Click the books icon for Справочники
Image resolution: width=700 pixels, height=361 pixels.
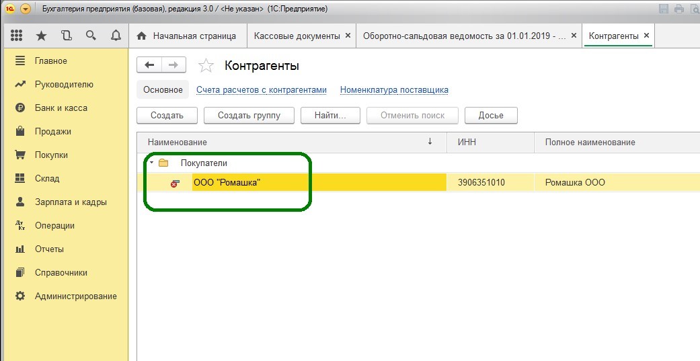[x=20, y=272]
